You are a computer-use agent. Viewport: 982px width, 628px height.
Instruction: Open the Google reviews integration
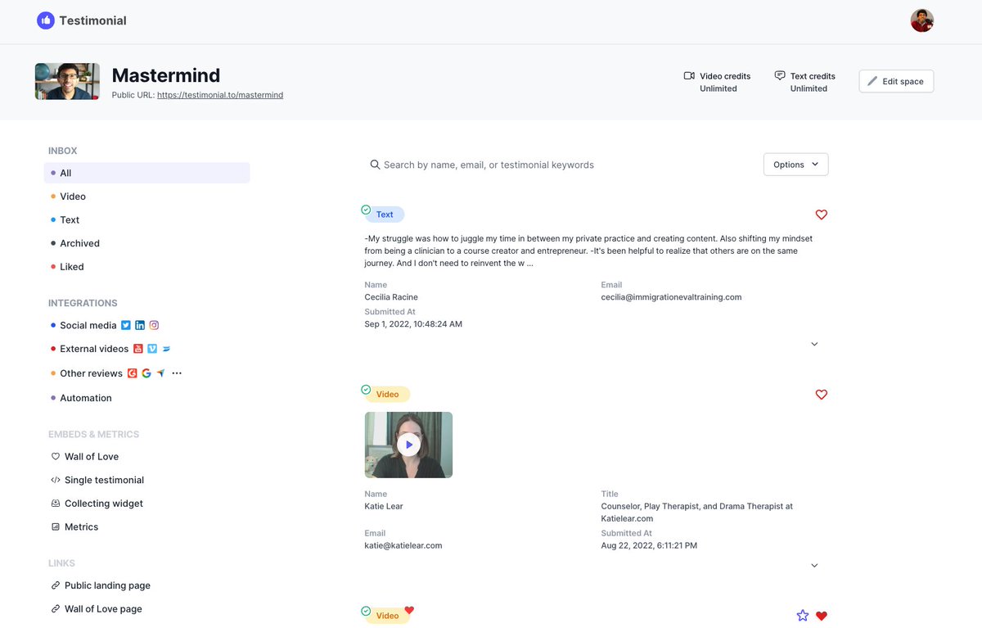click(x=146, y=373)
